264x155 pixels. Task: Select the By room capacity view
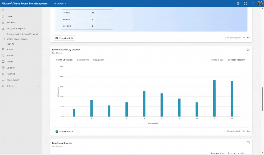tap(236, 60)
